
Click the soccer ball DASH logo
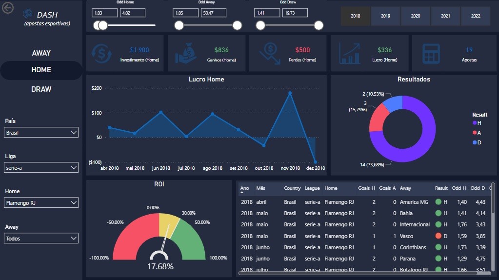(29, 14)
